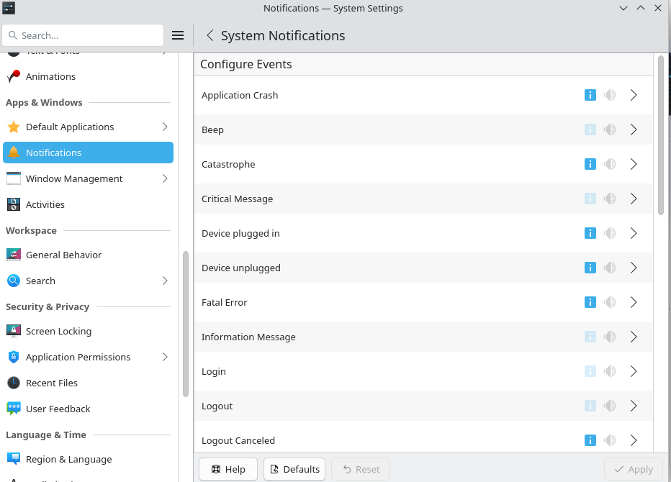Expand Window Management submenu arrow
Image resolution: width=671 pixels, height=482 pixels.
[165, 178]
